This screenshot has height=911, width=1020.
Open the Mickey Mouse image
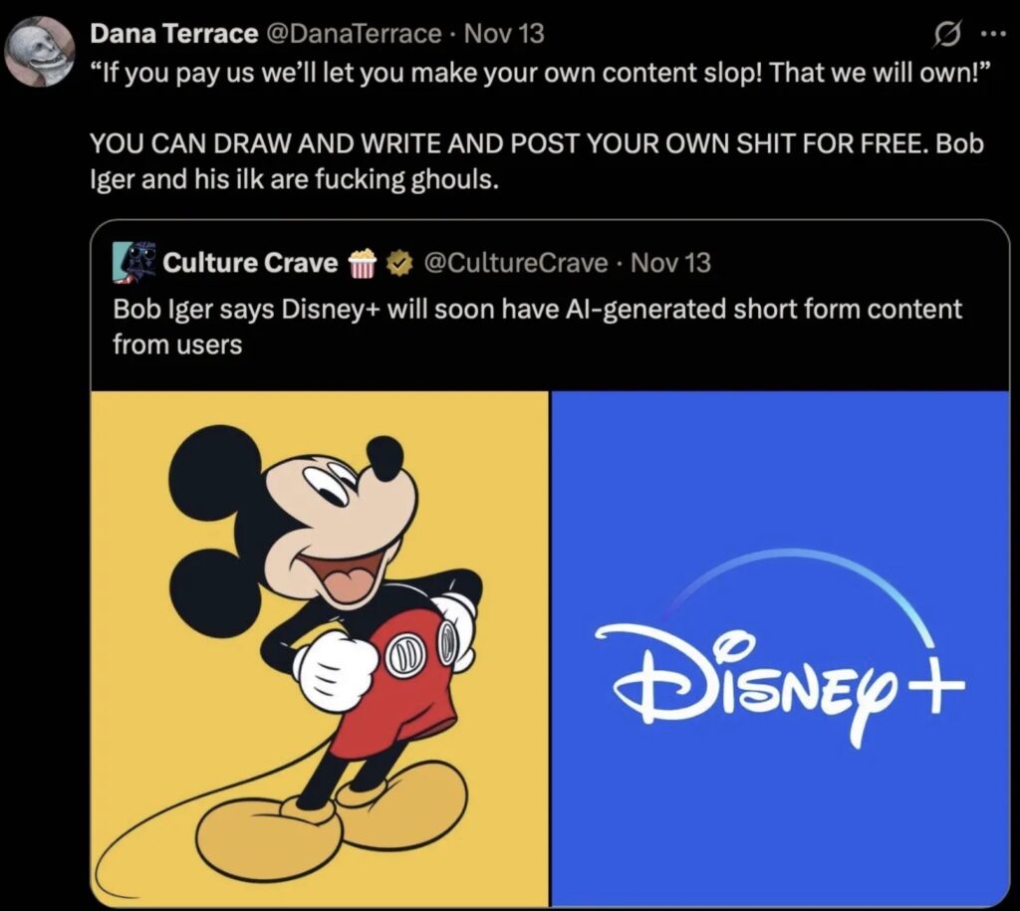[320, 648]
